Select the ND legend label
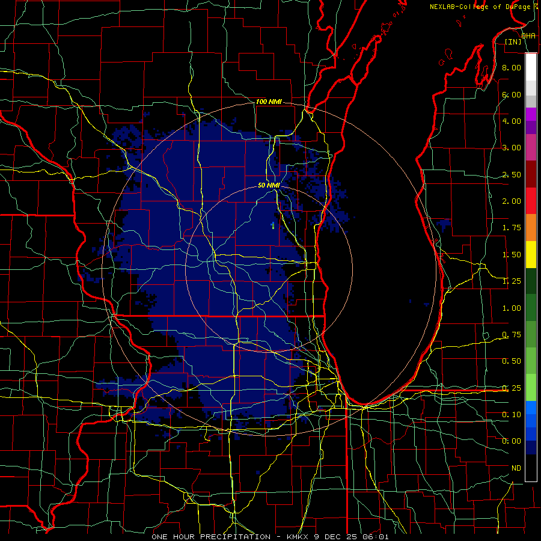The width and height of the screenshot is (541, 541). tap(516, 468)
